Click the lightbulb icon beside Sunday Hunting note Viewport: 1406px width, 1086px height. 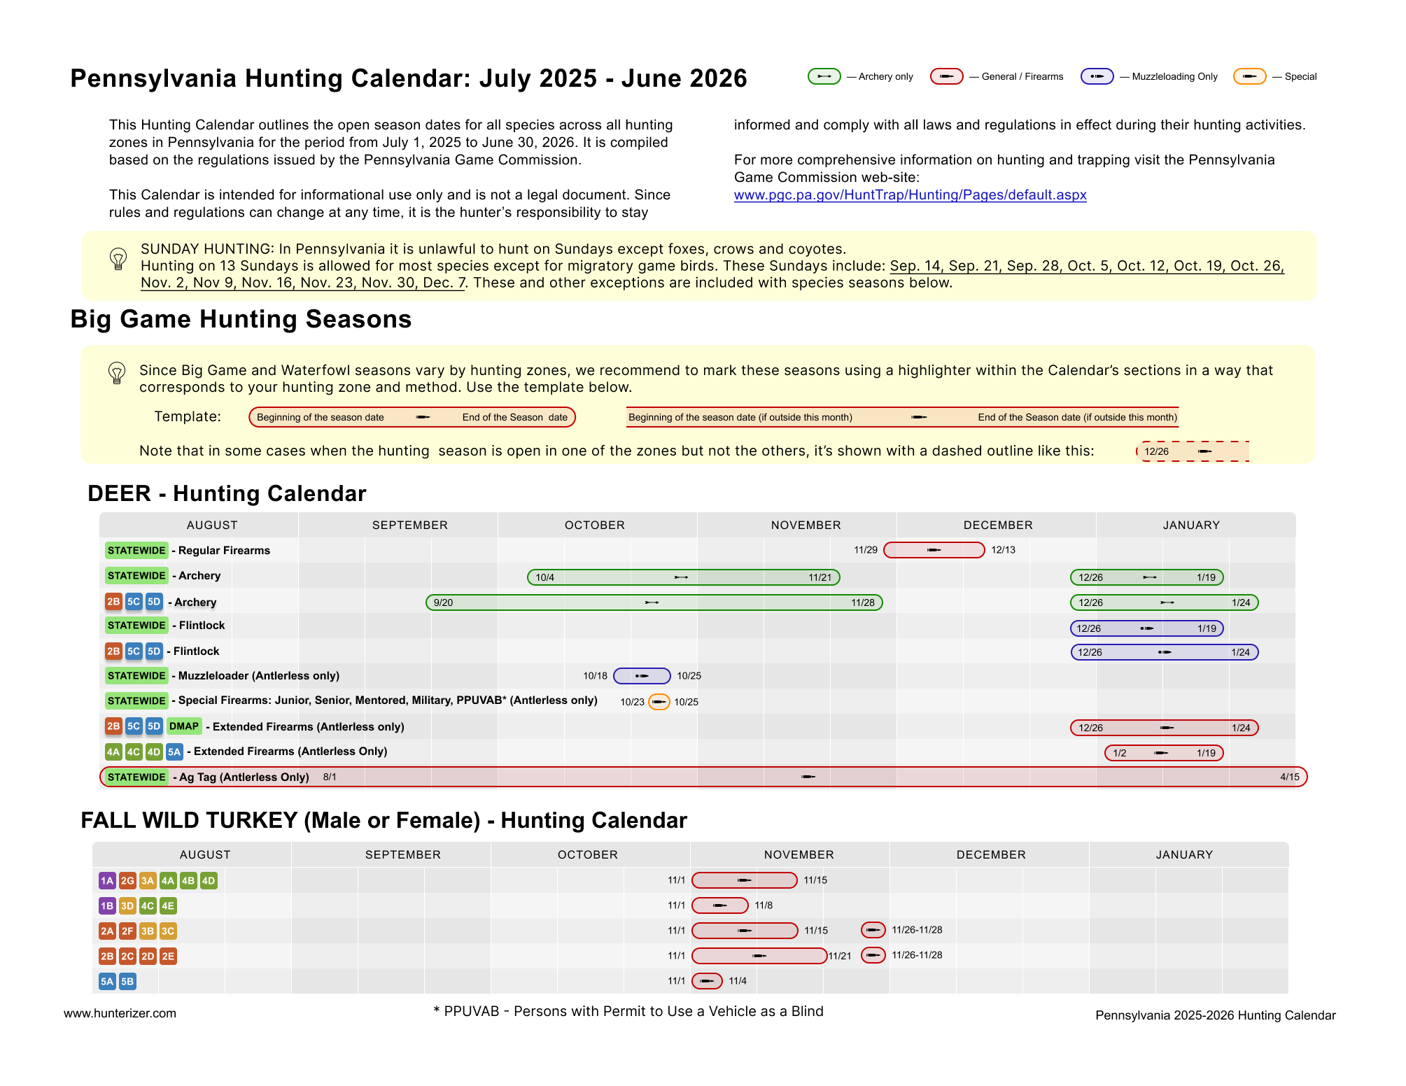(x=118, y=259)
